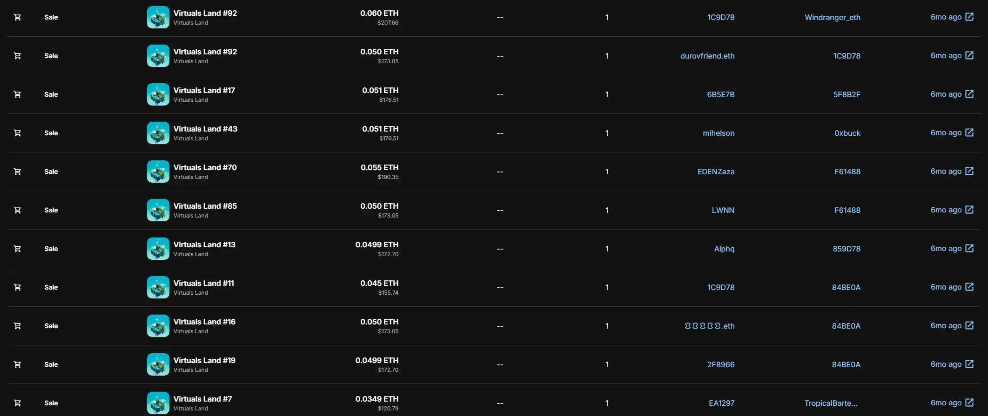988x416 pixels.
Task: Open external link for Virtuals Land #13 sale
Action: 969,248
